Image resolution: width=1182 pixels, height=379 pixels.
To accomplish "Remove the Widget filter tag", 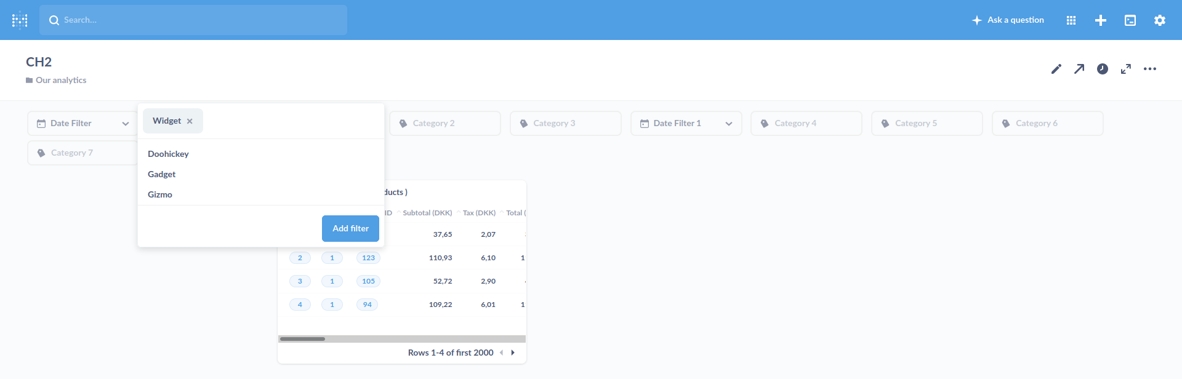I will tap(190, 121).
